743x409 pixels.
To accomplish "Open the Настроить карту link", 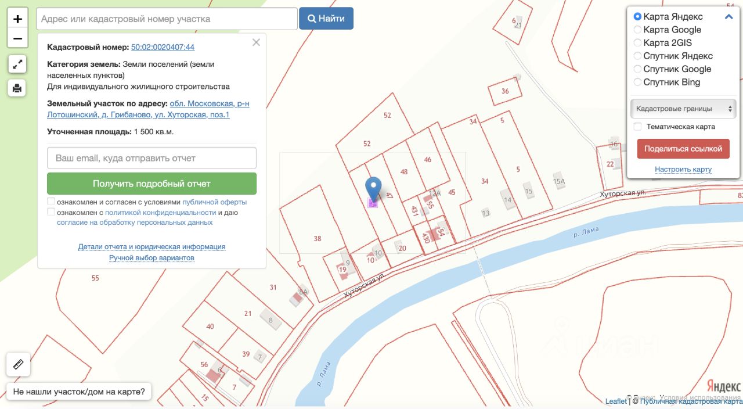I will point(683,170).
